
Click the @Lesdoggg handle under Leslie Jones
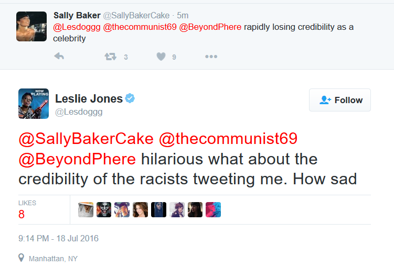79,112
